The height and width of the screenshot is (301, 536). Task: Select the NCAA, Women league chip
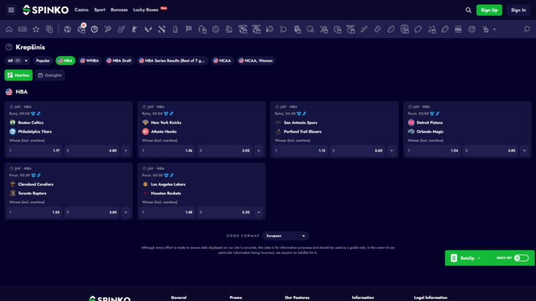pos(255,61)
